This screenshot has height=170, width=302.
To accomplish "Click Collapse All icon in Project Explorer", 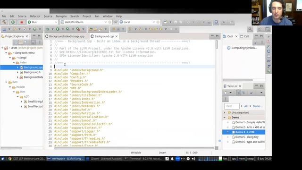I will (x=16, y=42).
